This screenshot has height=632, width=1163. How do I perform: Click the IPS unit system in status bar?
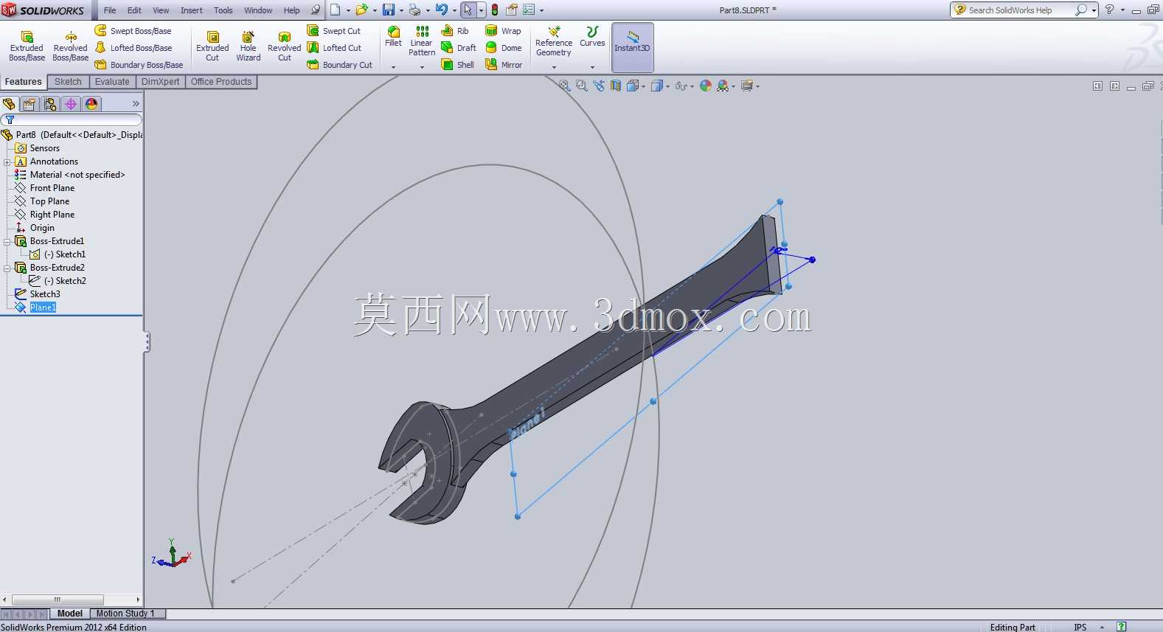1080,627
